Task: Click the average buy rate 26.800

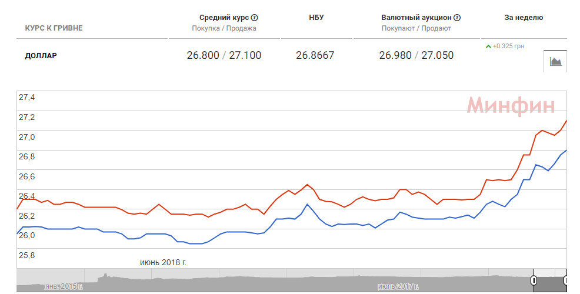Action: point(202,56)
